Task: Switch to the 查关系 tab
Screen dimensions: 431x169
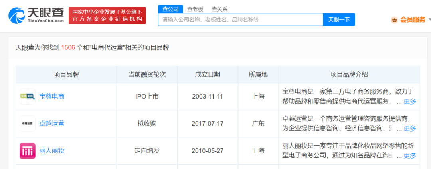Action: (x=219, y=9)
